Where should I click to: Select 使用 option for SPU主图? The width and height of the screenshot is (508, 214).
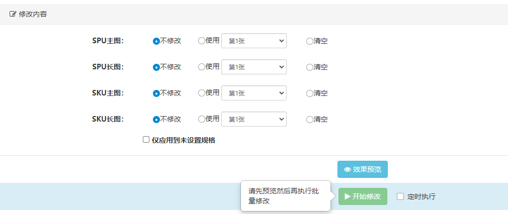click(202, 41)
